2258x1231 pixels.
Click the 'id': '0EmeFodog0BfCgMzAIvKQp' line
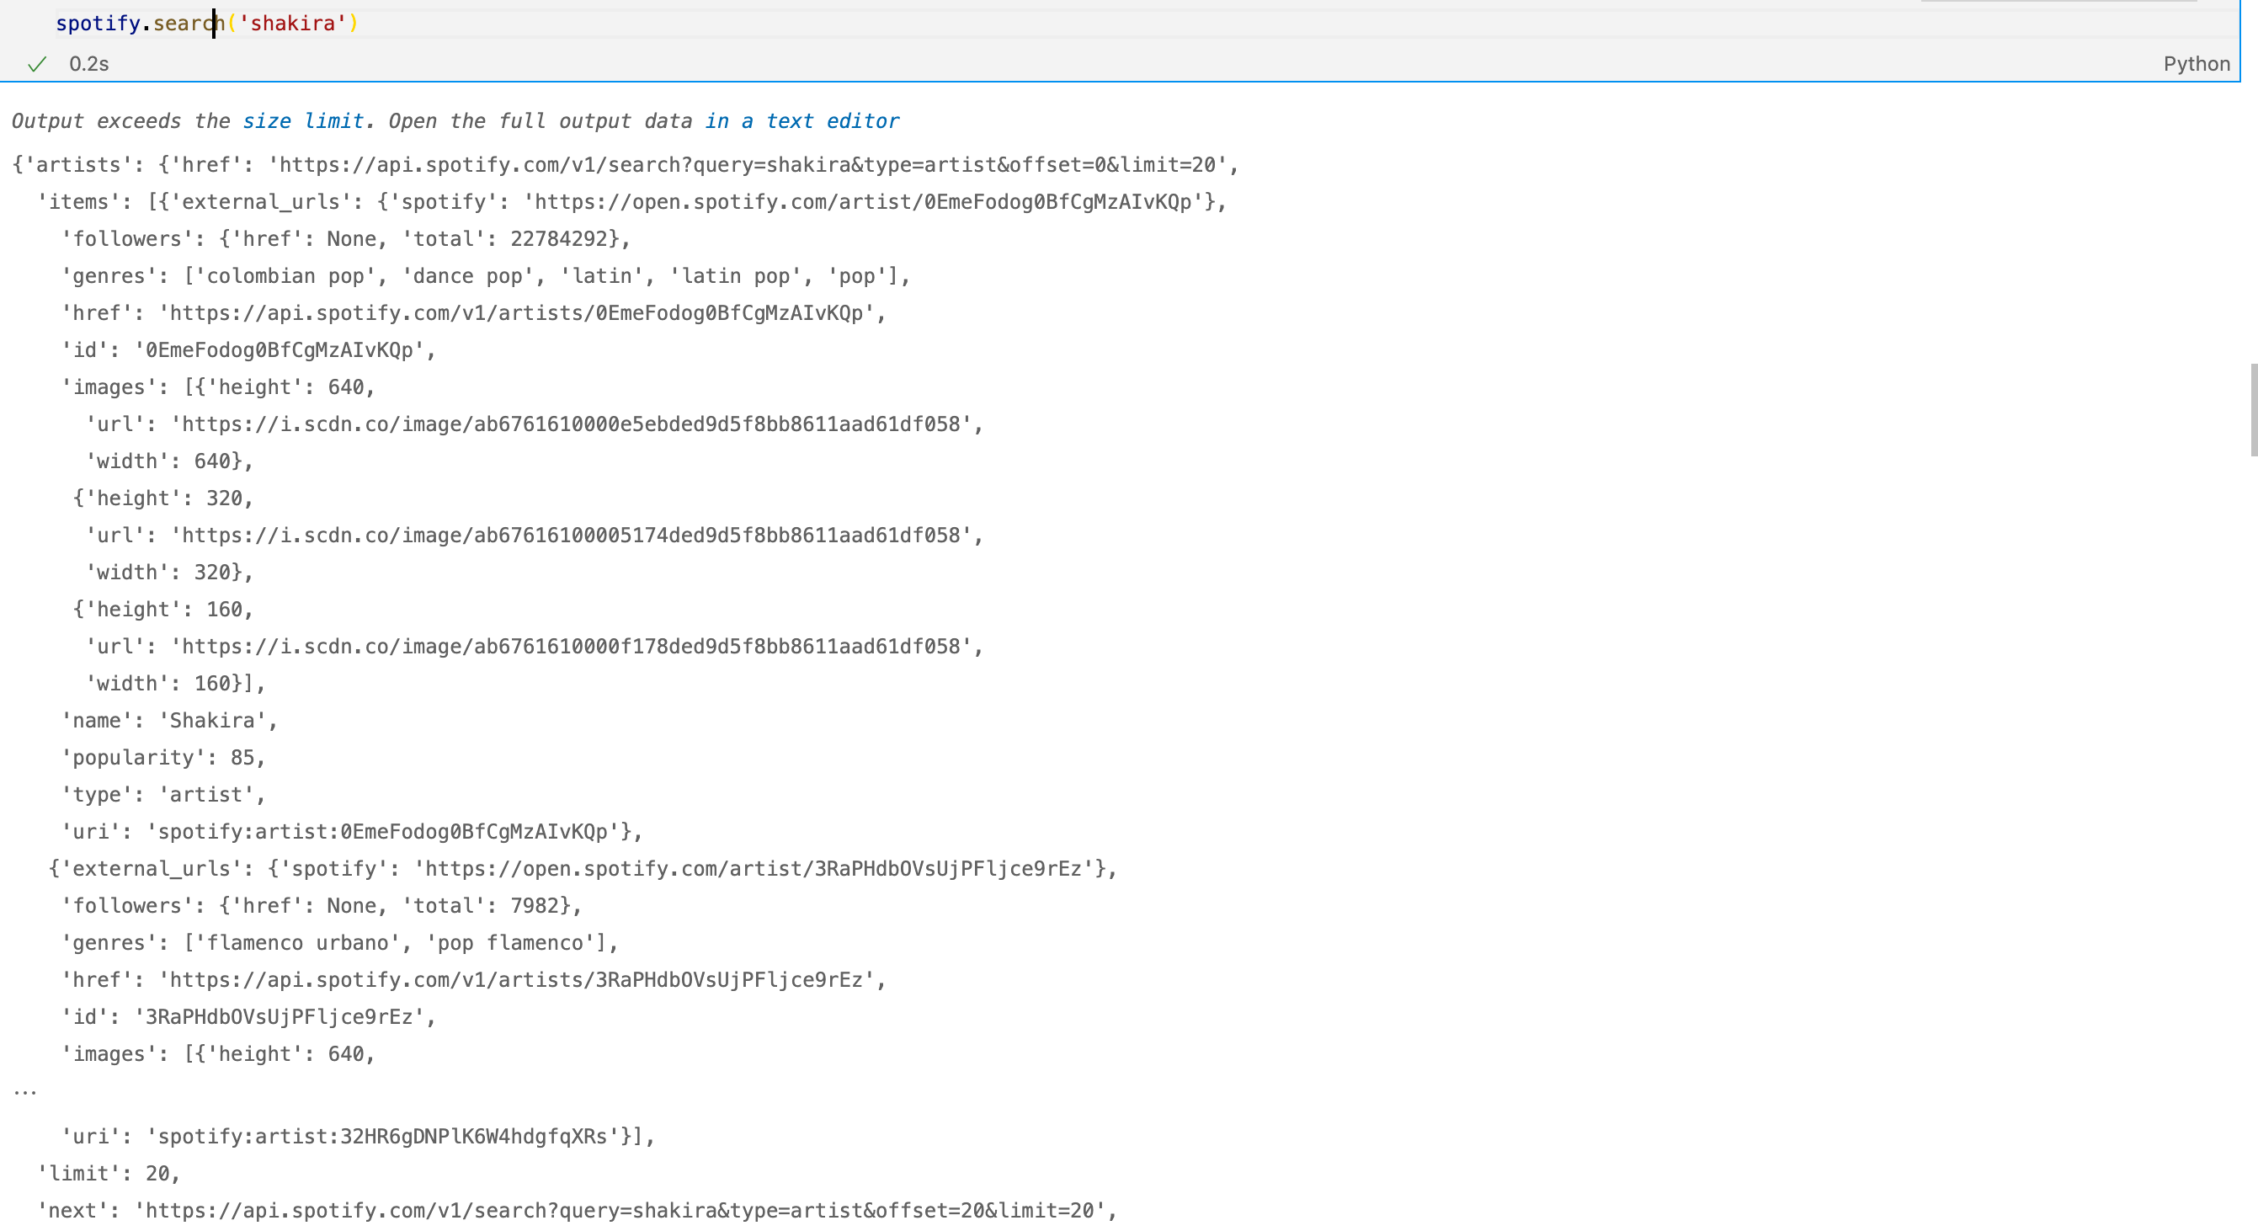248,351
